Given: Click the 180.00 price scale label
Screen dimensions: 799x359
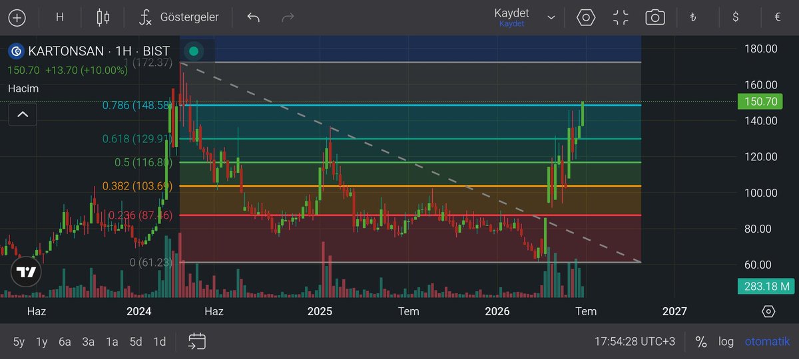Looking at the screenshot, I should [x=762, y=49].
